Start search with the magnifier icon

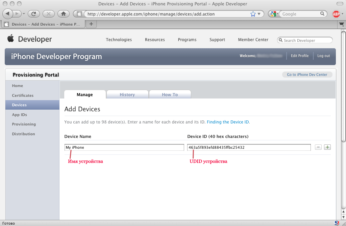click(322, 13)
